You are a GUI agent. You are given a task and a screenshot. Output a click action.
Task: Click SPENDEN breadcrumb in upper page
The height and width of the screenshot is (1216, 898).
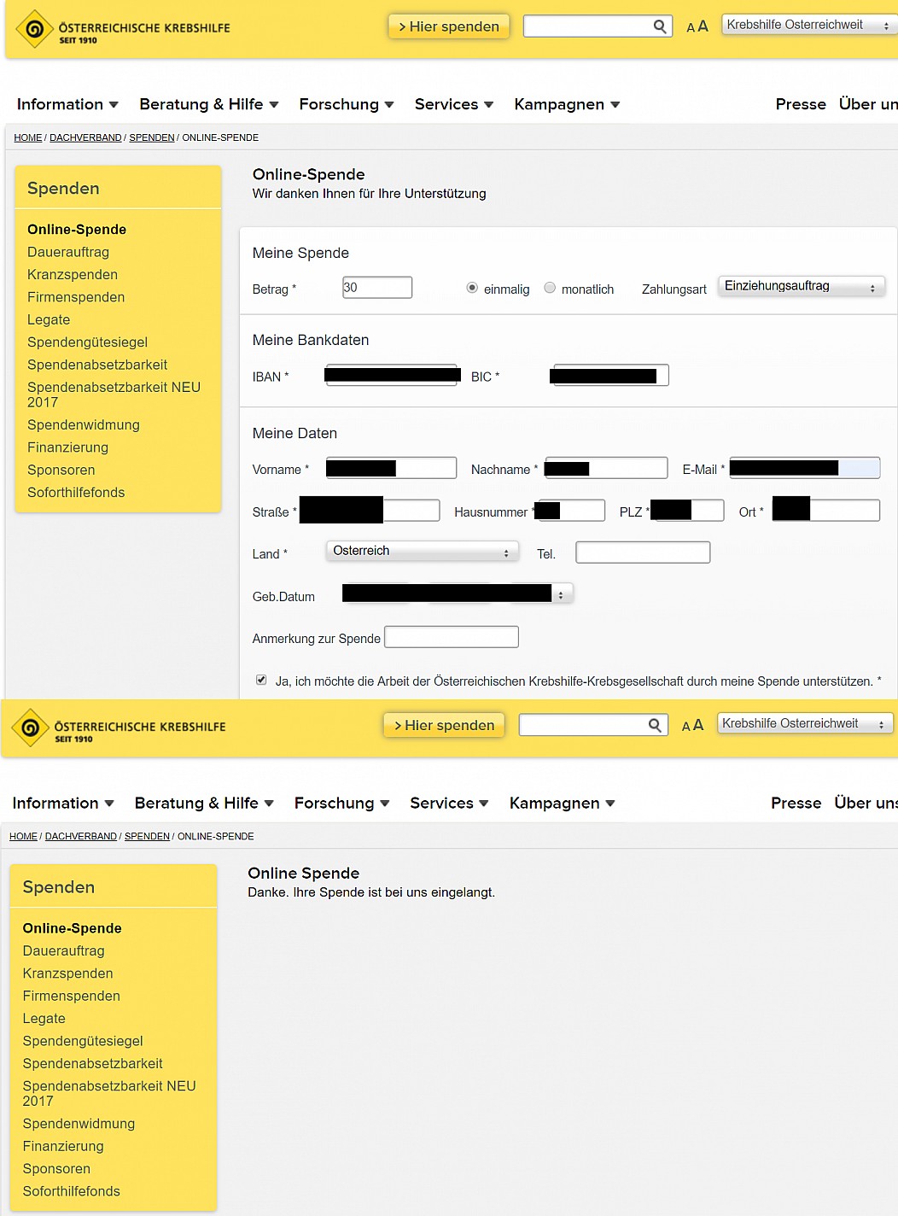point(152,137)
